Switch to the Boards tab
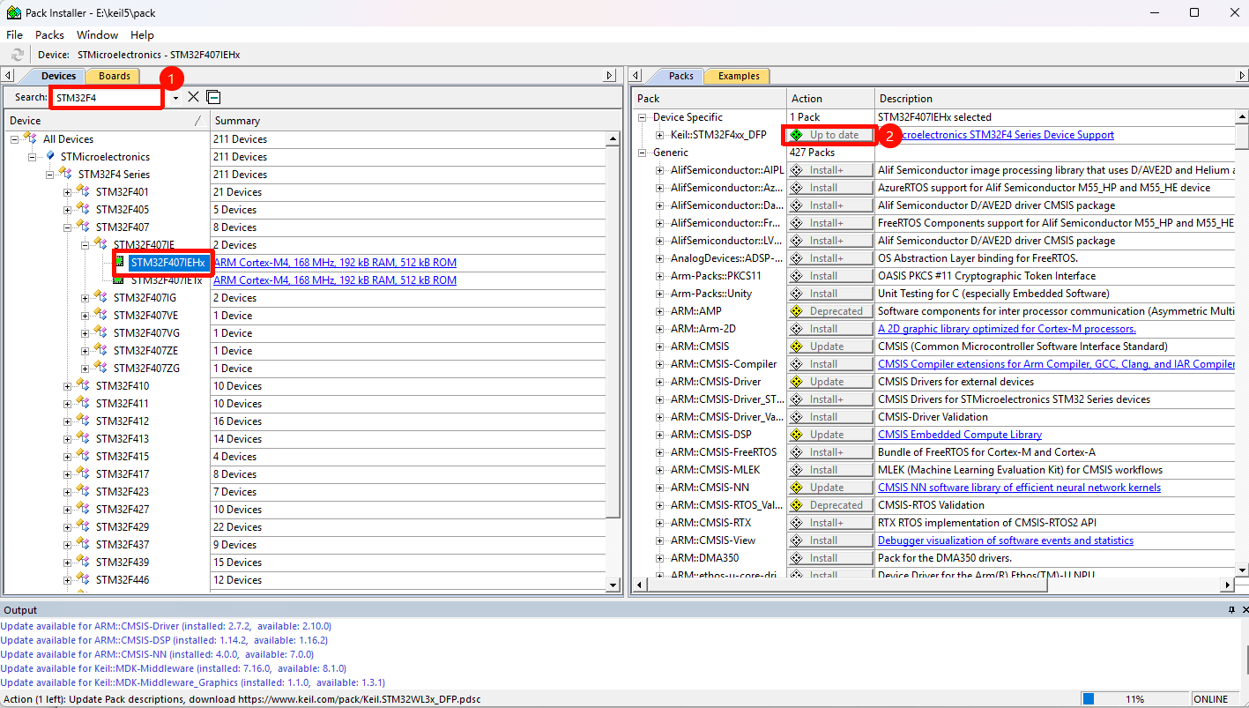The height and width of the screenshot is (708, 1249). (x=115, y=76)
